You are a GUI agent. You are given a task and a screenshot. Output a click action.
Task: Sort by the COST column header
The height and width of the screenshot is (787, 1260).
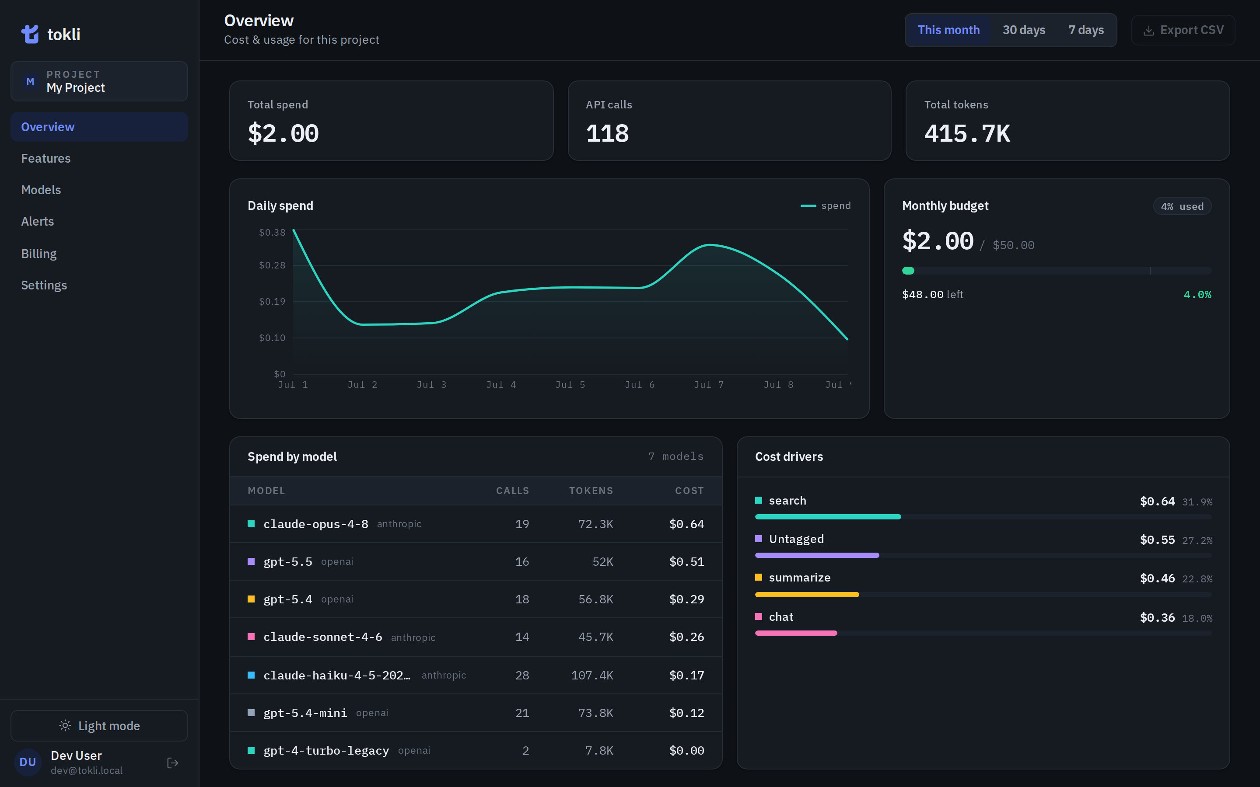pyautogui.click(x=689, y=491)
